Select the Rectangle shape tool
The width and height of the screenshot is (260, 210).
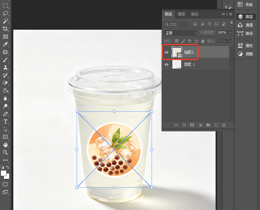(x=5, y=137)
